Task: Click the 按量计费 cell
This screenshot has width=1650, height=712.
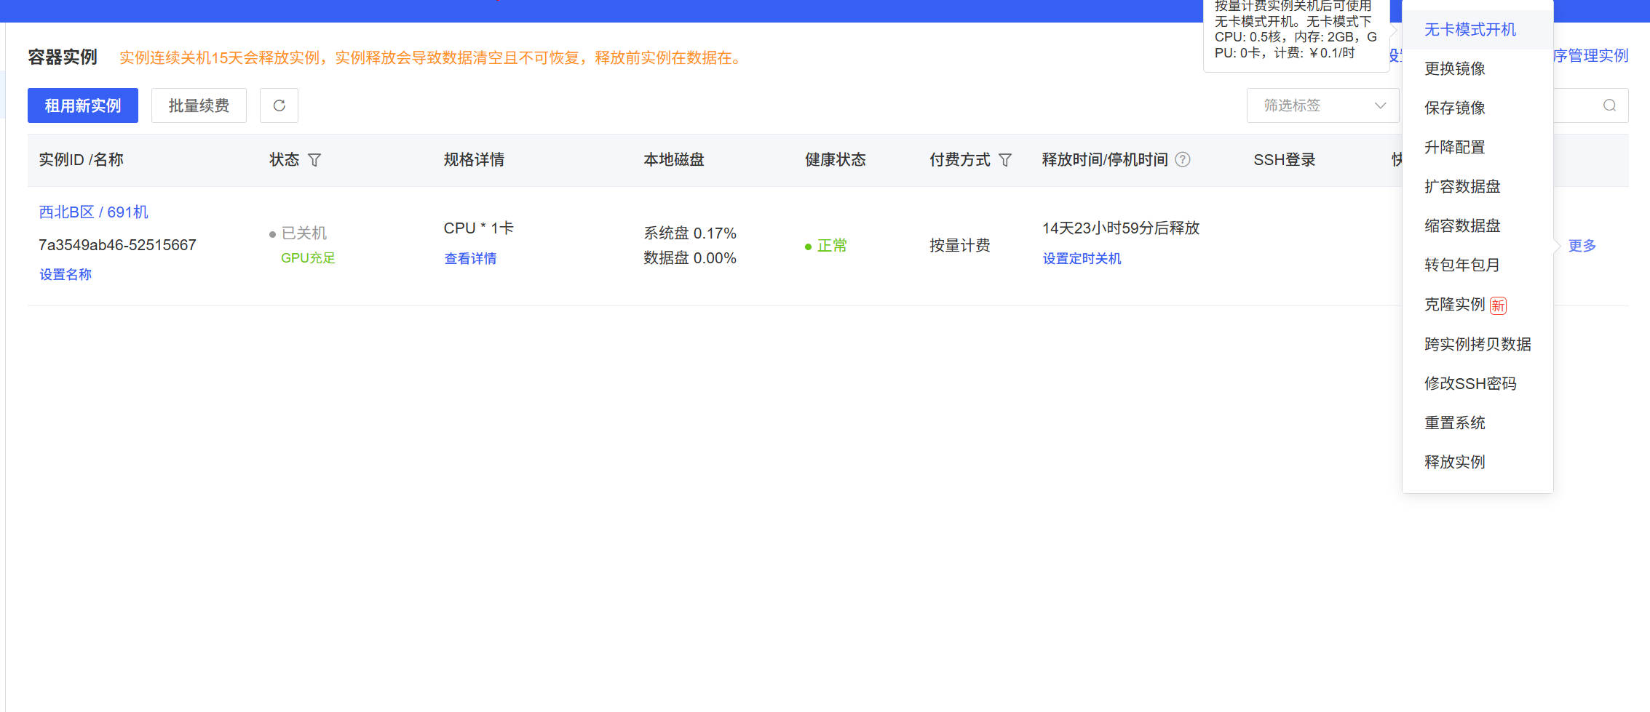Action: point(960,246)
